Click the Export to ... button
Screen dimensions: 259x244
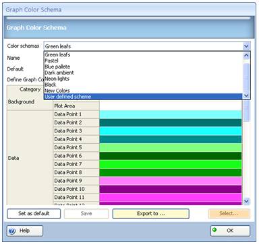coord(150,214)
